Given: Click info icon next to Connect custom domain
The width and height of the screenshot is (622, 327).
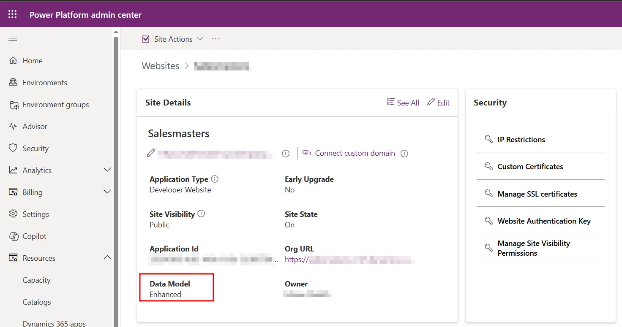Looking at the screenshot, I should pos(404,154).
